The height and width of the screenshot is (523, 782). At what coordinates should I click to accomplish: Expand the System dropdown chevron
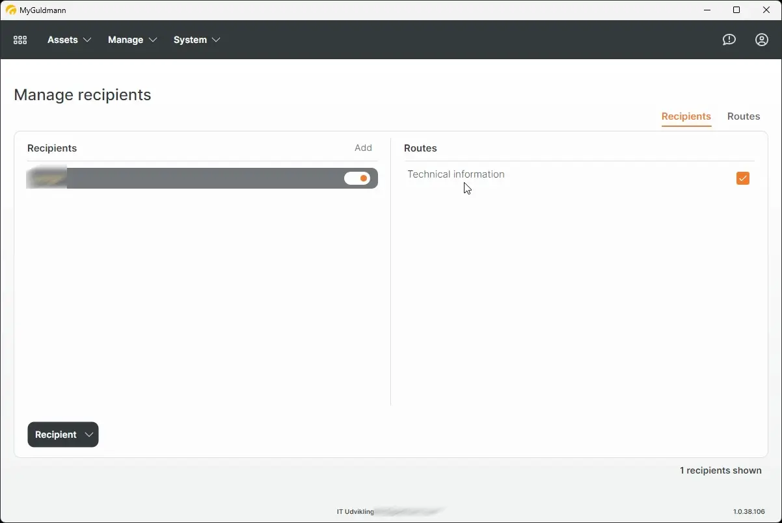click(217, 40)
